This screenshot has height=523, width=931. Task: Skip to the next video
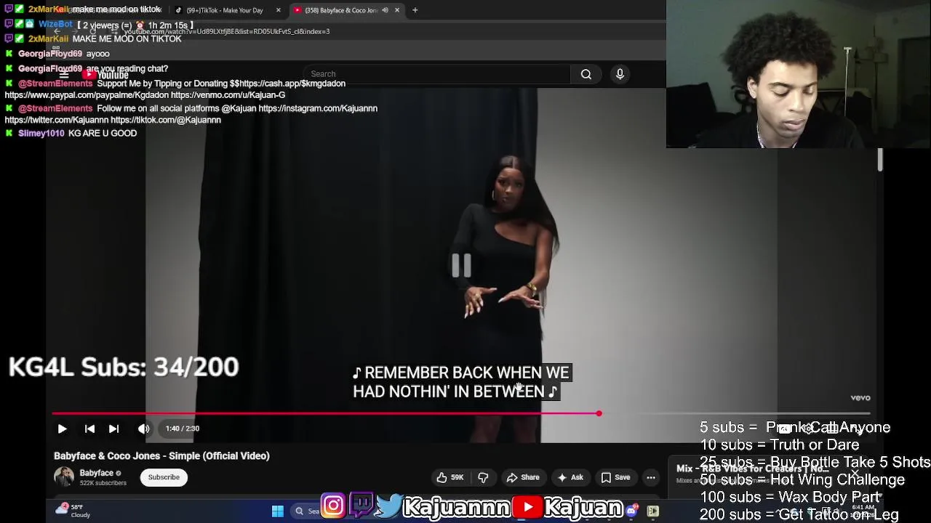click(x=113, y=429)
